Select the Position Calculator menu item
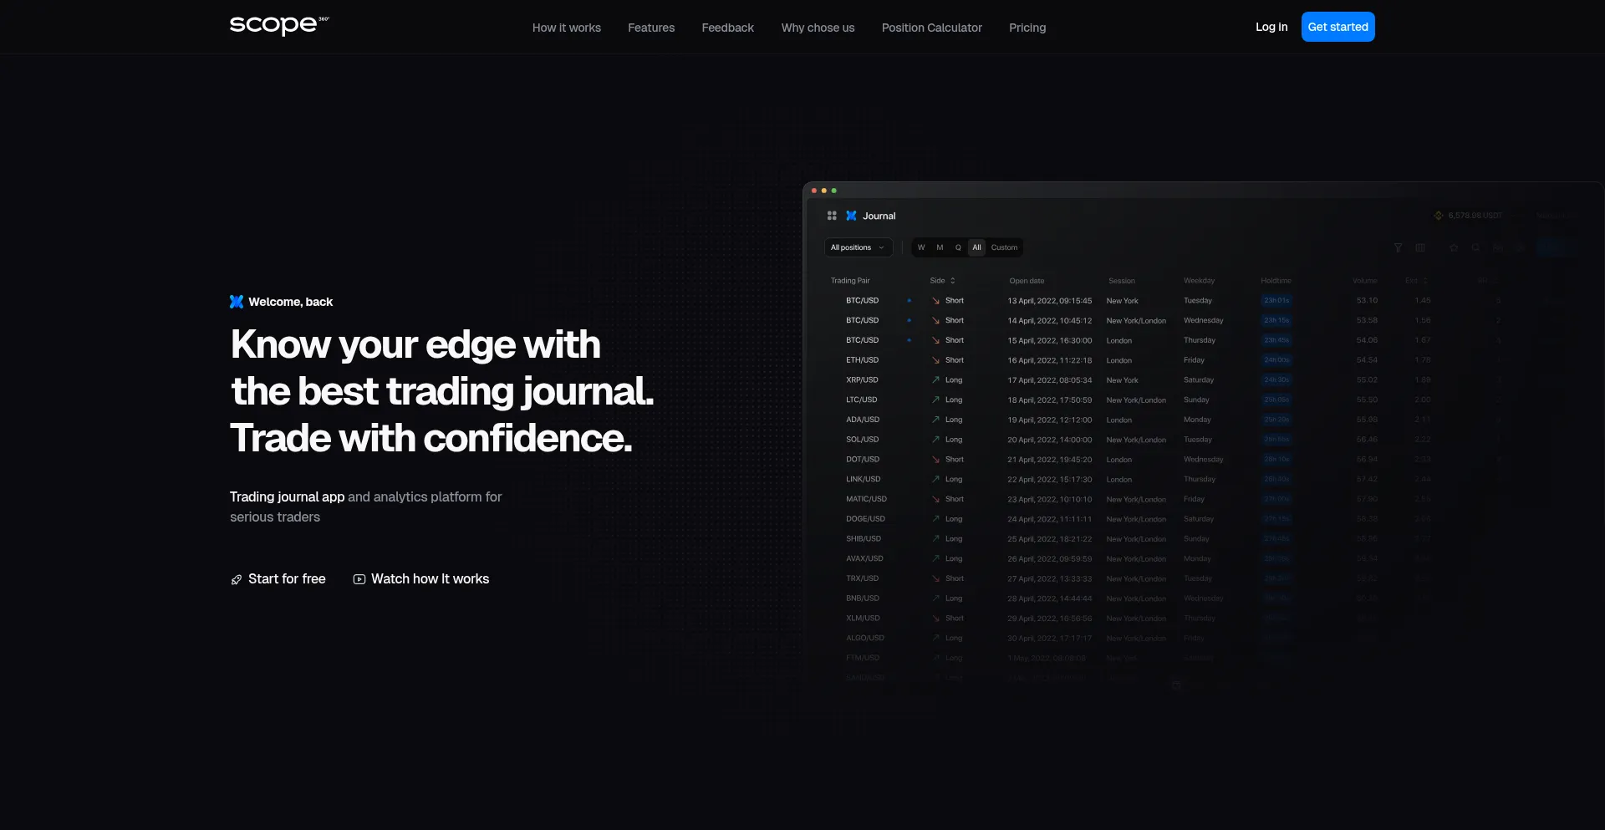1605x830 pixels. click(x=931, y=27)
